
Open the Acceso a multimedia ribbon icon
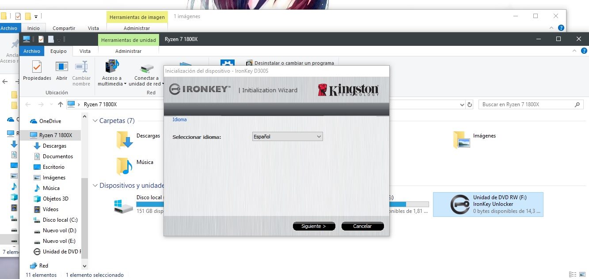(x=112, y=71)
